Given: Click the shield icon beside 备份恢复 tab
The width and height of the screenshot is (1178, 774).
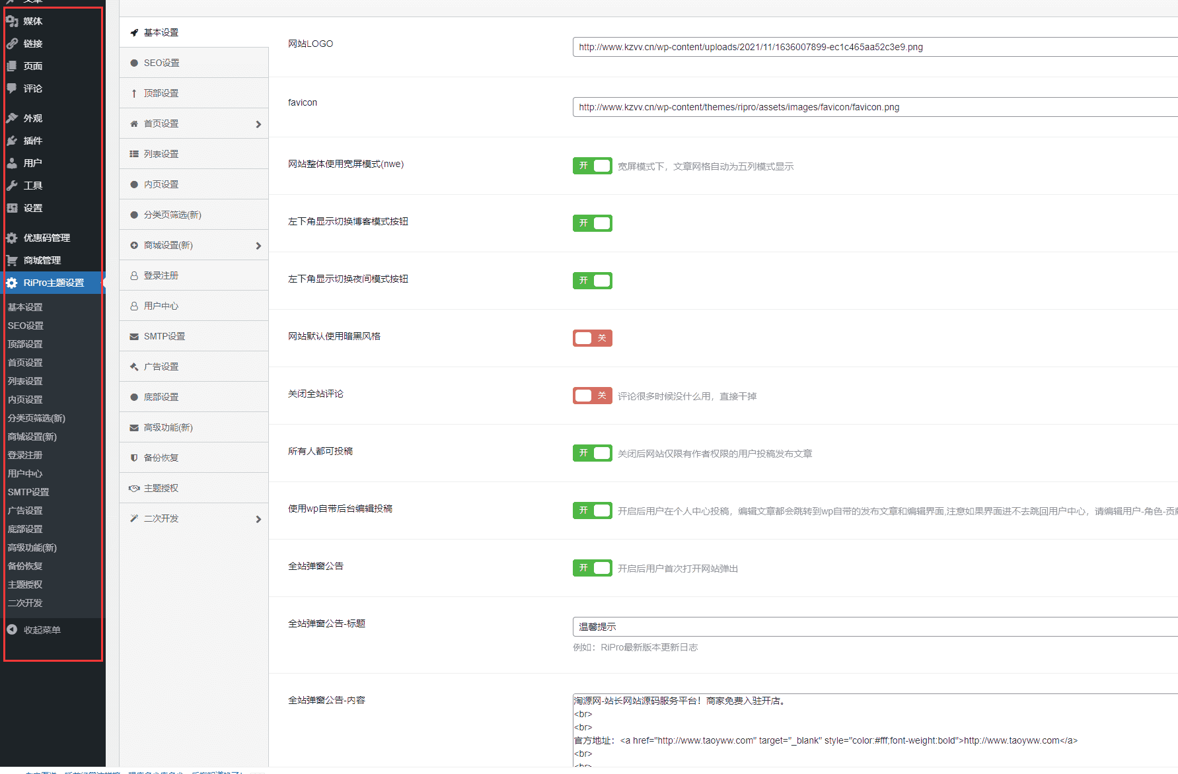Looking at the screenshot, I should 134,458.
